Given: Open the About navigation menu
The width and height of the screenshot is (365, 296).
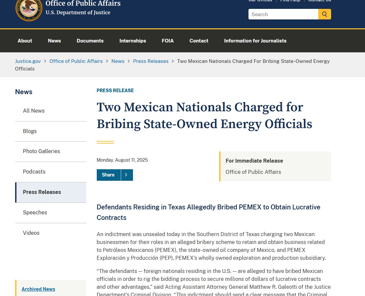Looking at the screenshot, I should 25,41.
